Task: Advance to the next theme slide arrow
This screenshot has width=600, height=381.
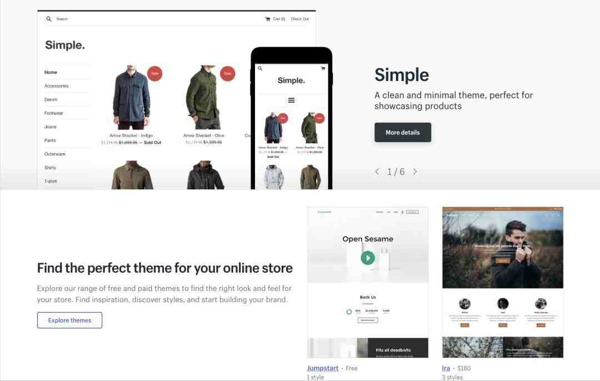Action: (415, 172)
